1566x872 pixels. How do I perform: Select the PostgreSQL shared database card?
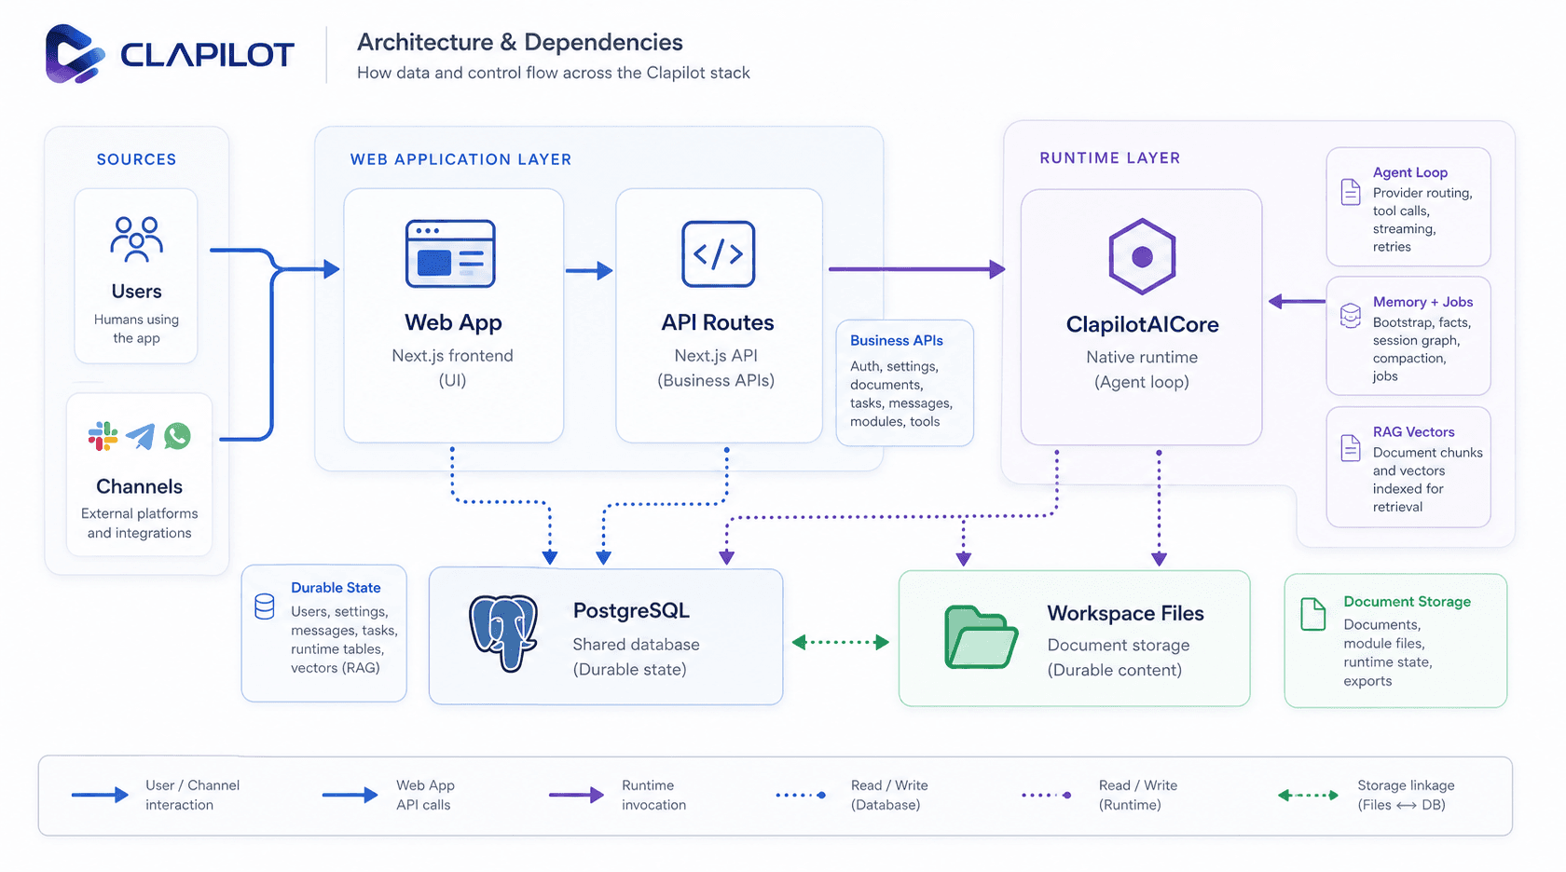coord(606,637)
